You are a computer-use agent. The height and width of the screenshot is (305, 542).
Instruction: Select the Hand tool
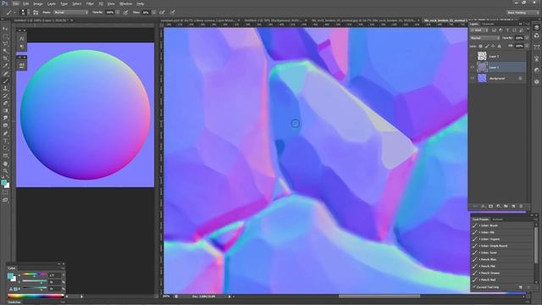pyautogui.click(x=5, y=164)
